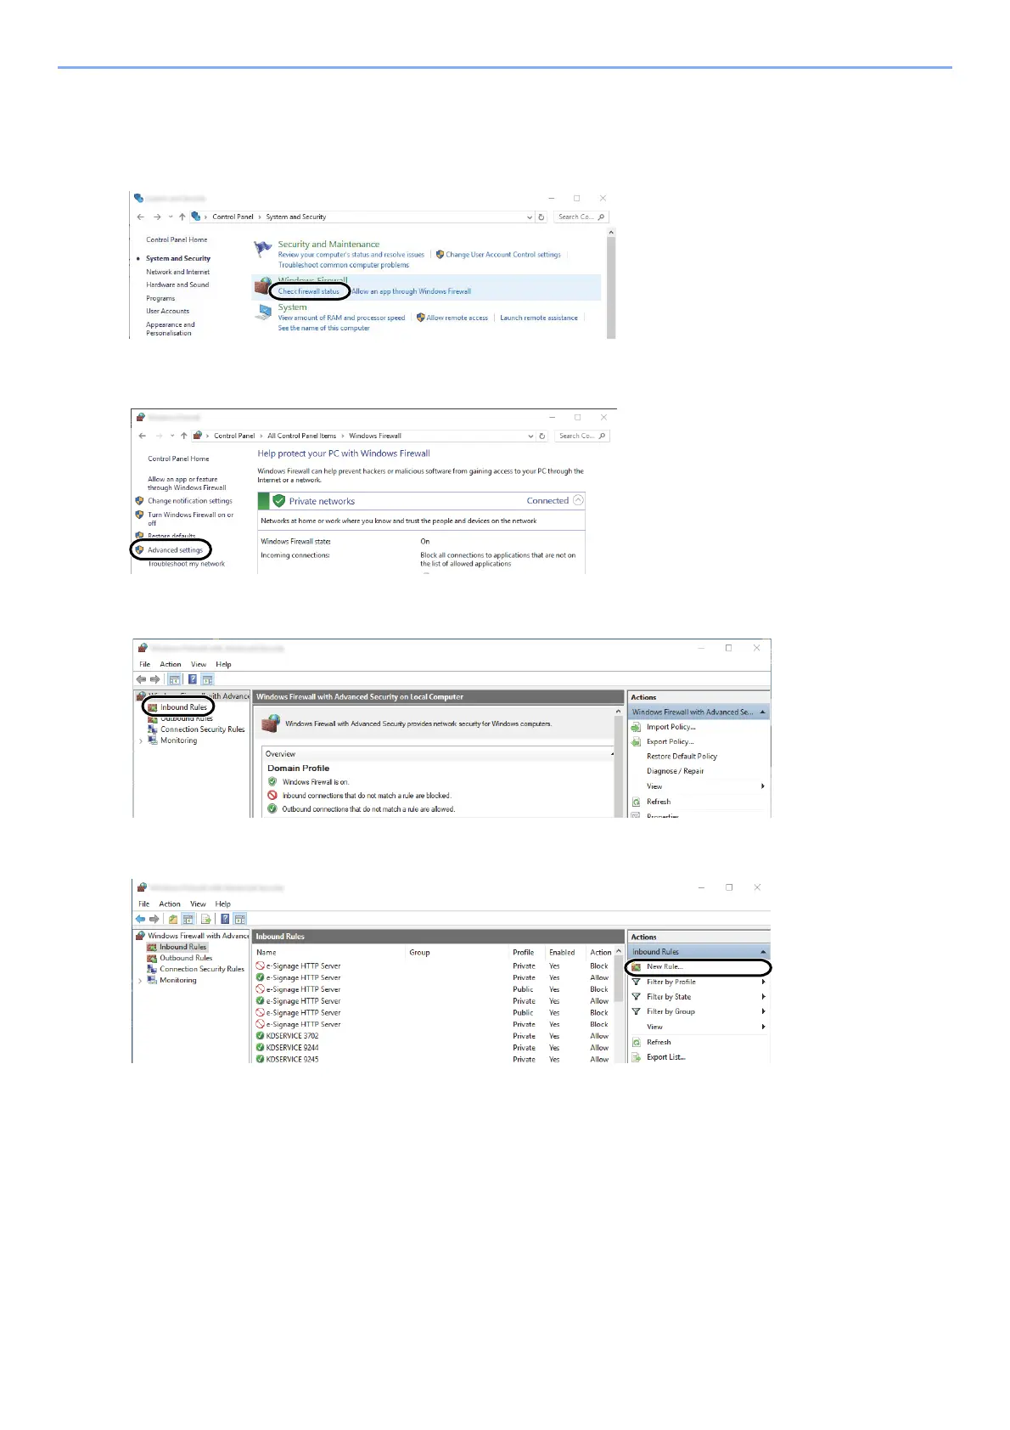Select Inbound Rules in the overview window tree
Screen dimensions: 1010x1430
tap(183, 707)
